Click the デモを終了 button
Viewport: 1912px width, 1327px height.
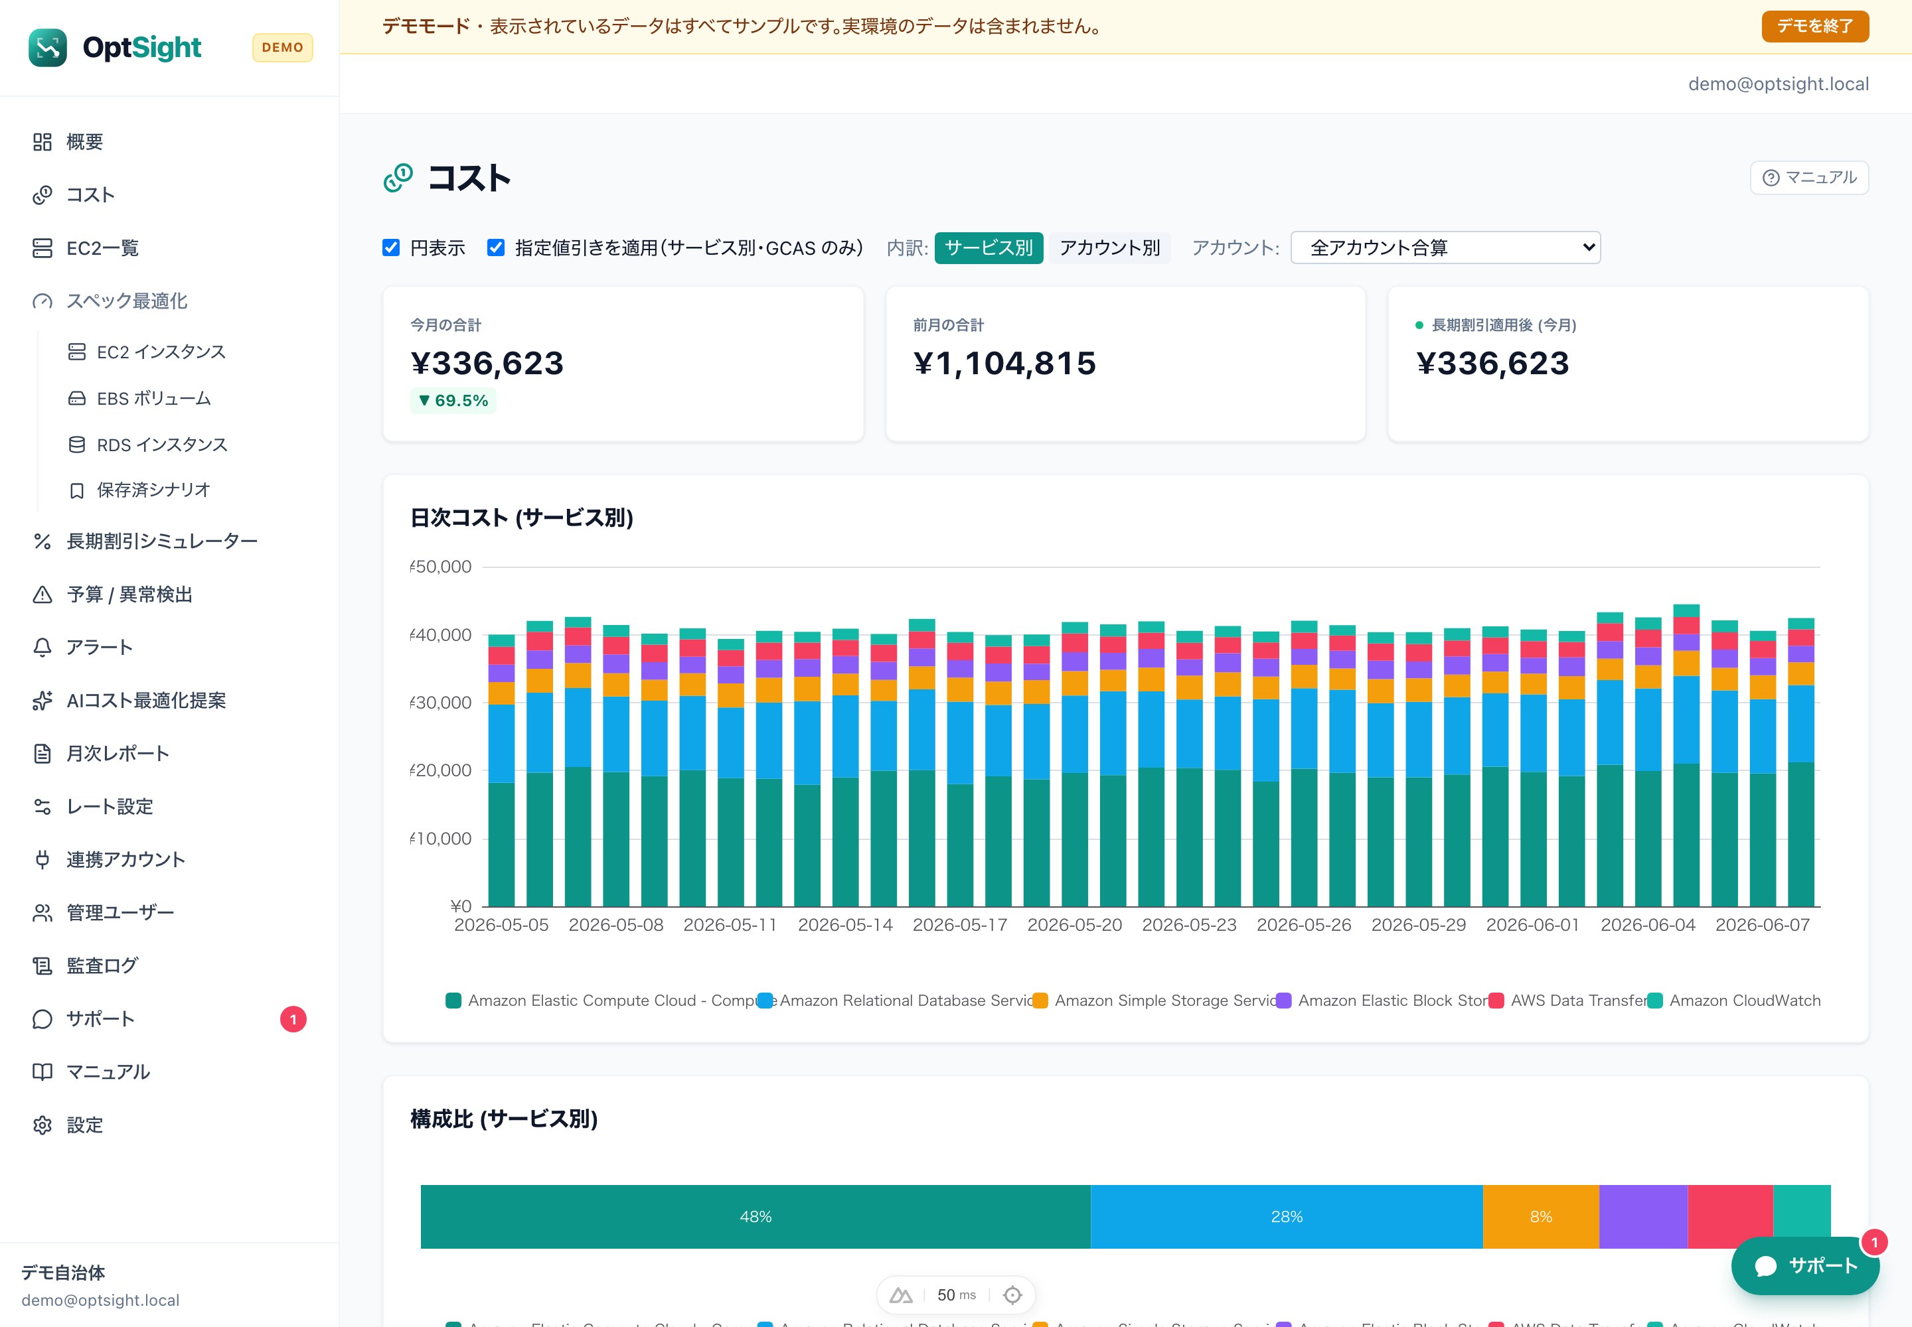point(1814,27)
